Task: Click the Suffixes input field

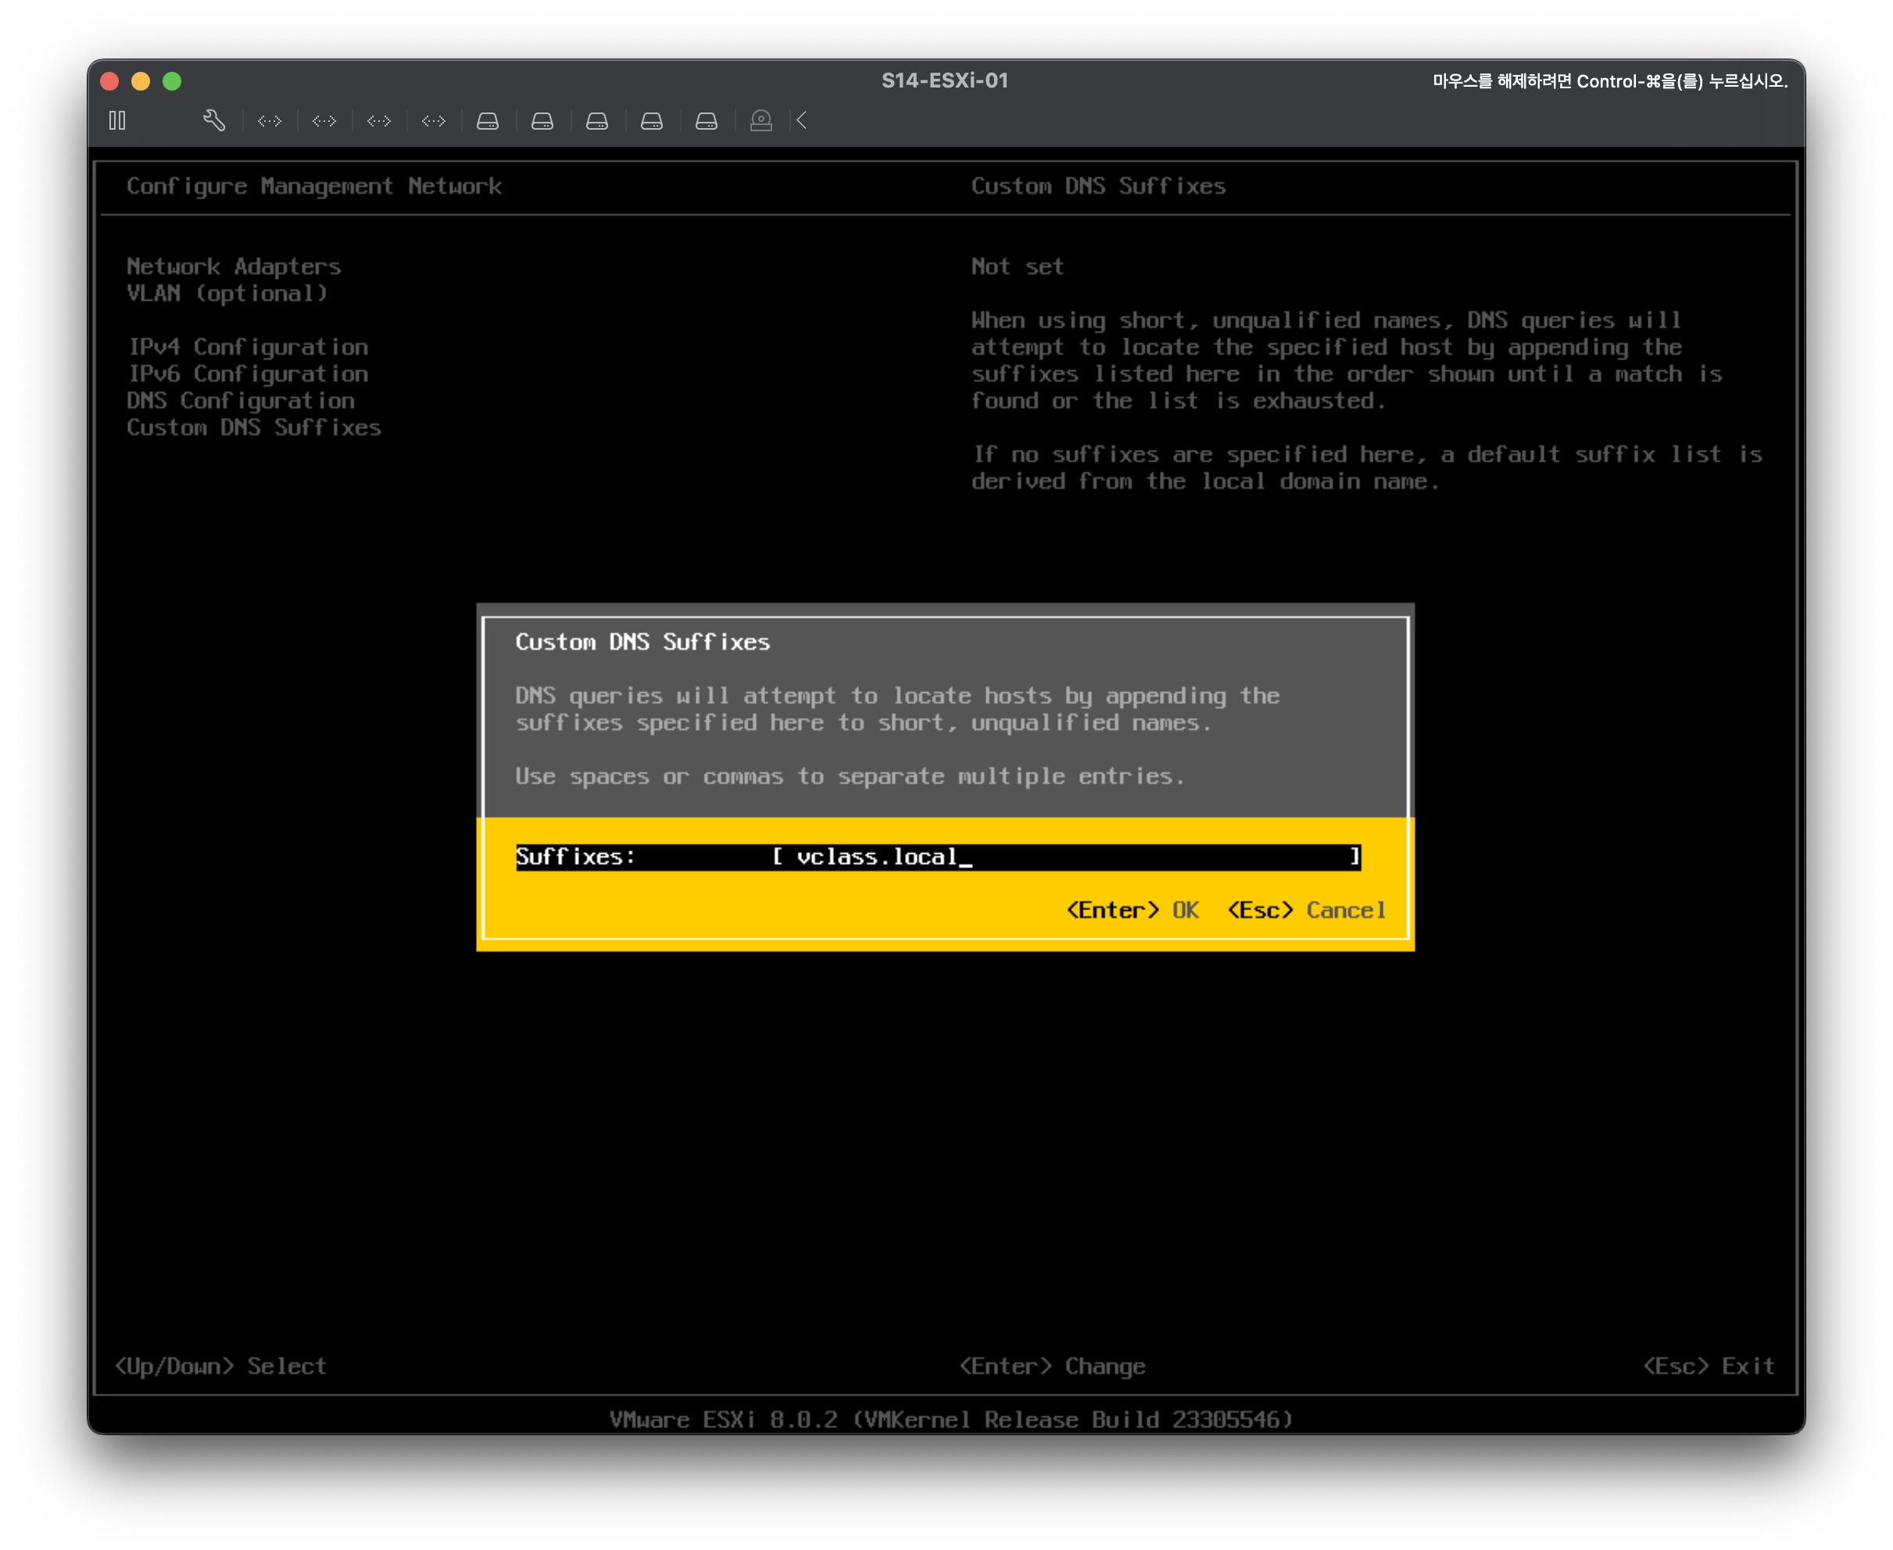Action: pyautogui.click(x=1063, y=857)
